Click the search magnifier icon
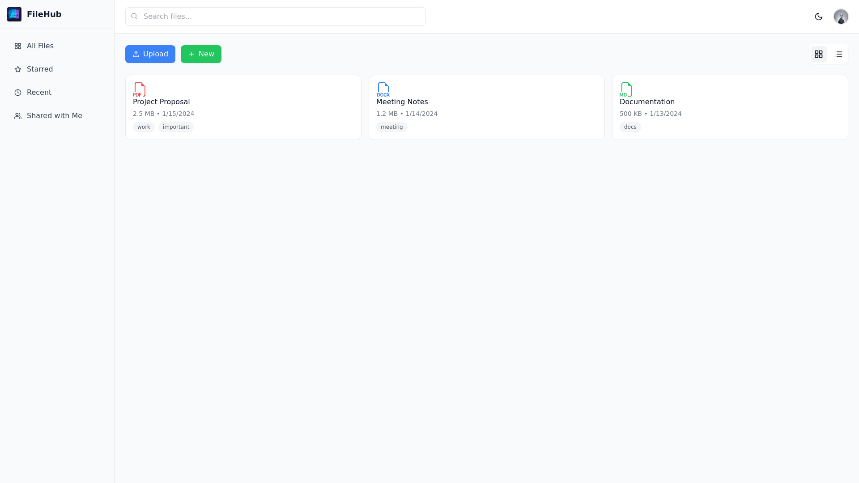Image resolution: width=859 pixels, height=483 pixels. (x=134, y=17)
